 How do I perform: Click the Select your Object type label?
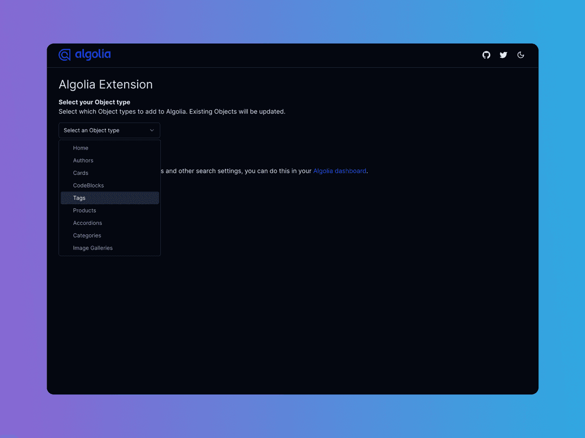pyautogui.click(x=94, y=102)
